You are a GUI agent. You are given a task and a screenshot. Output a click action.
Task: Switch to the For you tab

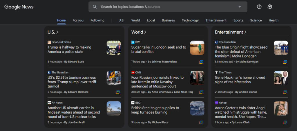(x=78, y=20)
